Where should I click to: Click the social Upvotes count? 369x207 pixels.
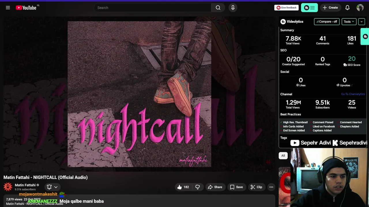click(344, 80)
